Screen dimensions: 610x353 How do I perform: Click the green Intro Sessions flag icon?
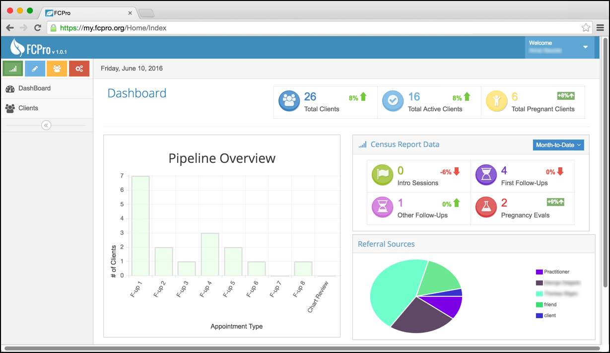tap(382, 175)
